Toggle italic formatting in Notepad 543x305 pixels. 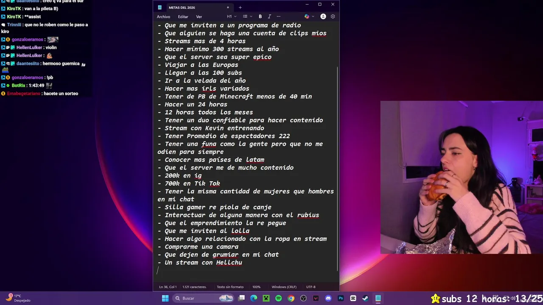(269, 17)
